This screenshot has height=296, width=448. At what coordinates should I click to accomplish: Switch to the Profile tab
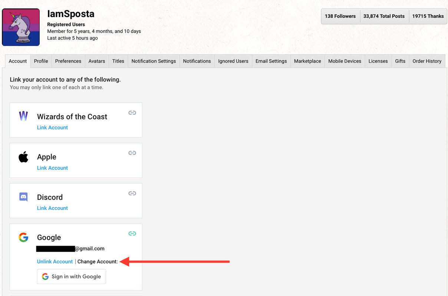point(41,61)
